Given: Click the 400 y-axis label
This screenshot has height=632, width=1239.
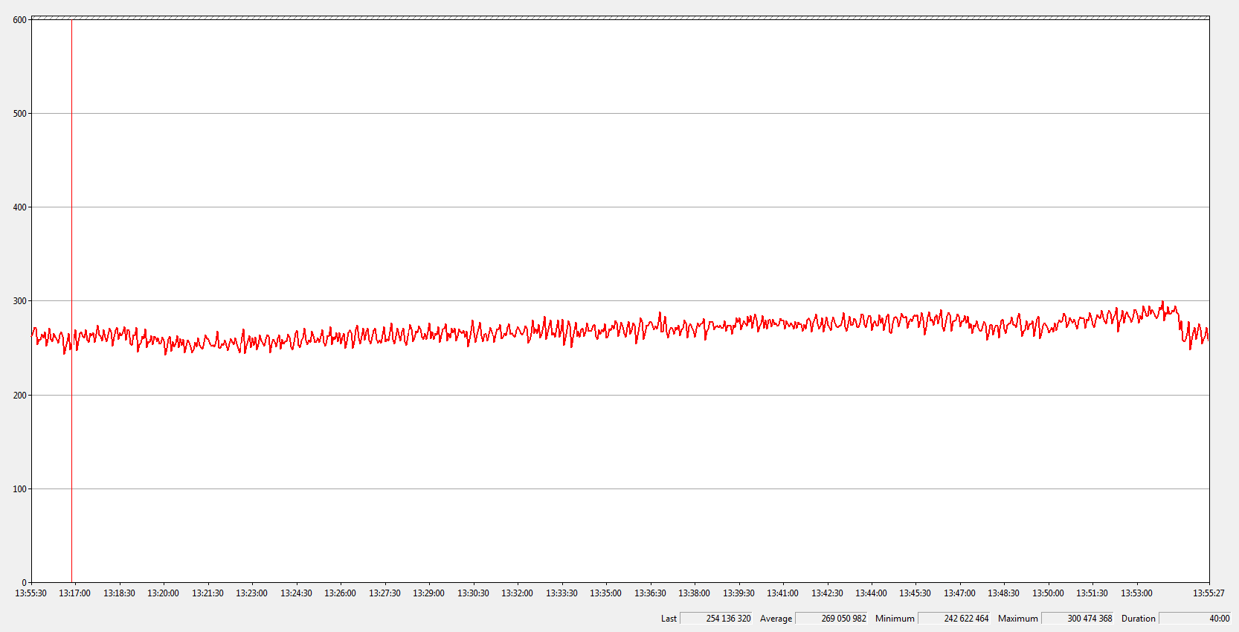Looking at the screenshot, I should (19, 207).
